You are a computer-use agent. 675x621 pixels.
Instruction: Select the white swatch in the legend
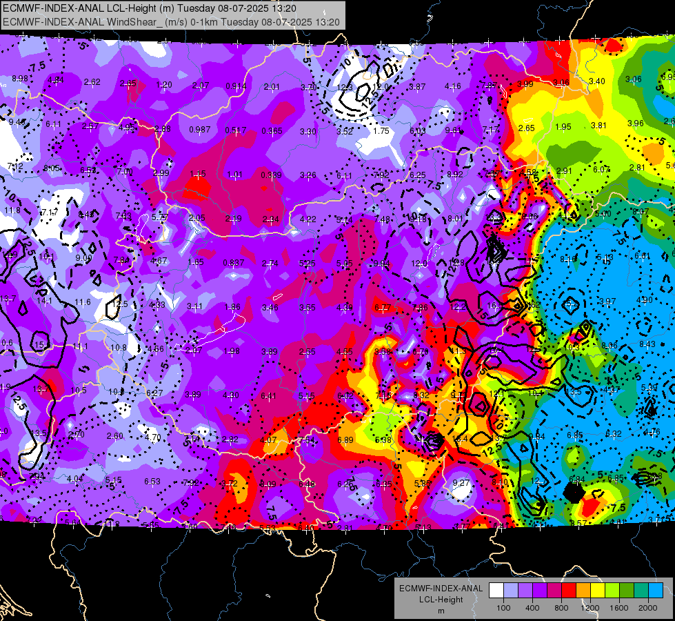coord(496,591)
